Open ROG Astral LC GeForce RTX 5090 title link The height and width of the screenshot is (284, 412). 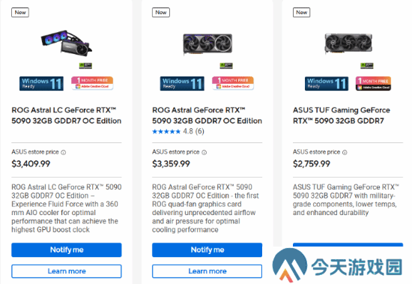pyautogui.click(x=66, y=115)
